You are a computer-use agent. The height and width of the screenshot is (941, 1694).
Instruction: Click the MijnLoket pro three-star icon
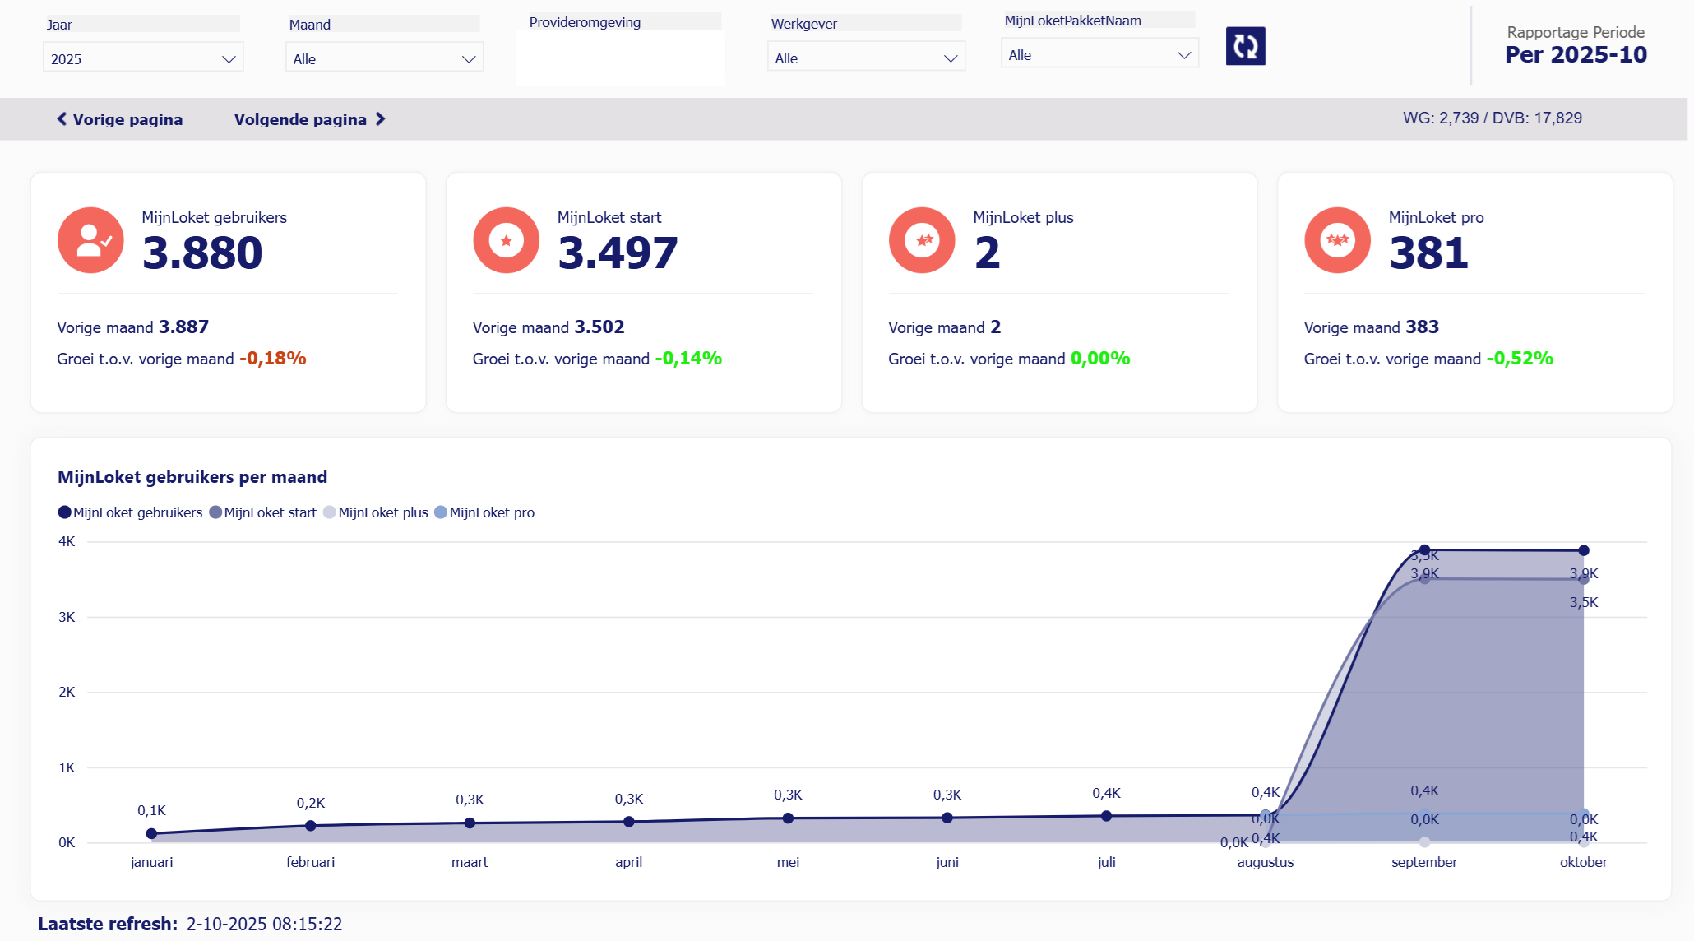[x=1337, y=240]
